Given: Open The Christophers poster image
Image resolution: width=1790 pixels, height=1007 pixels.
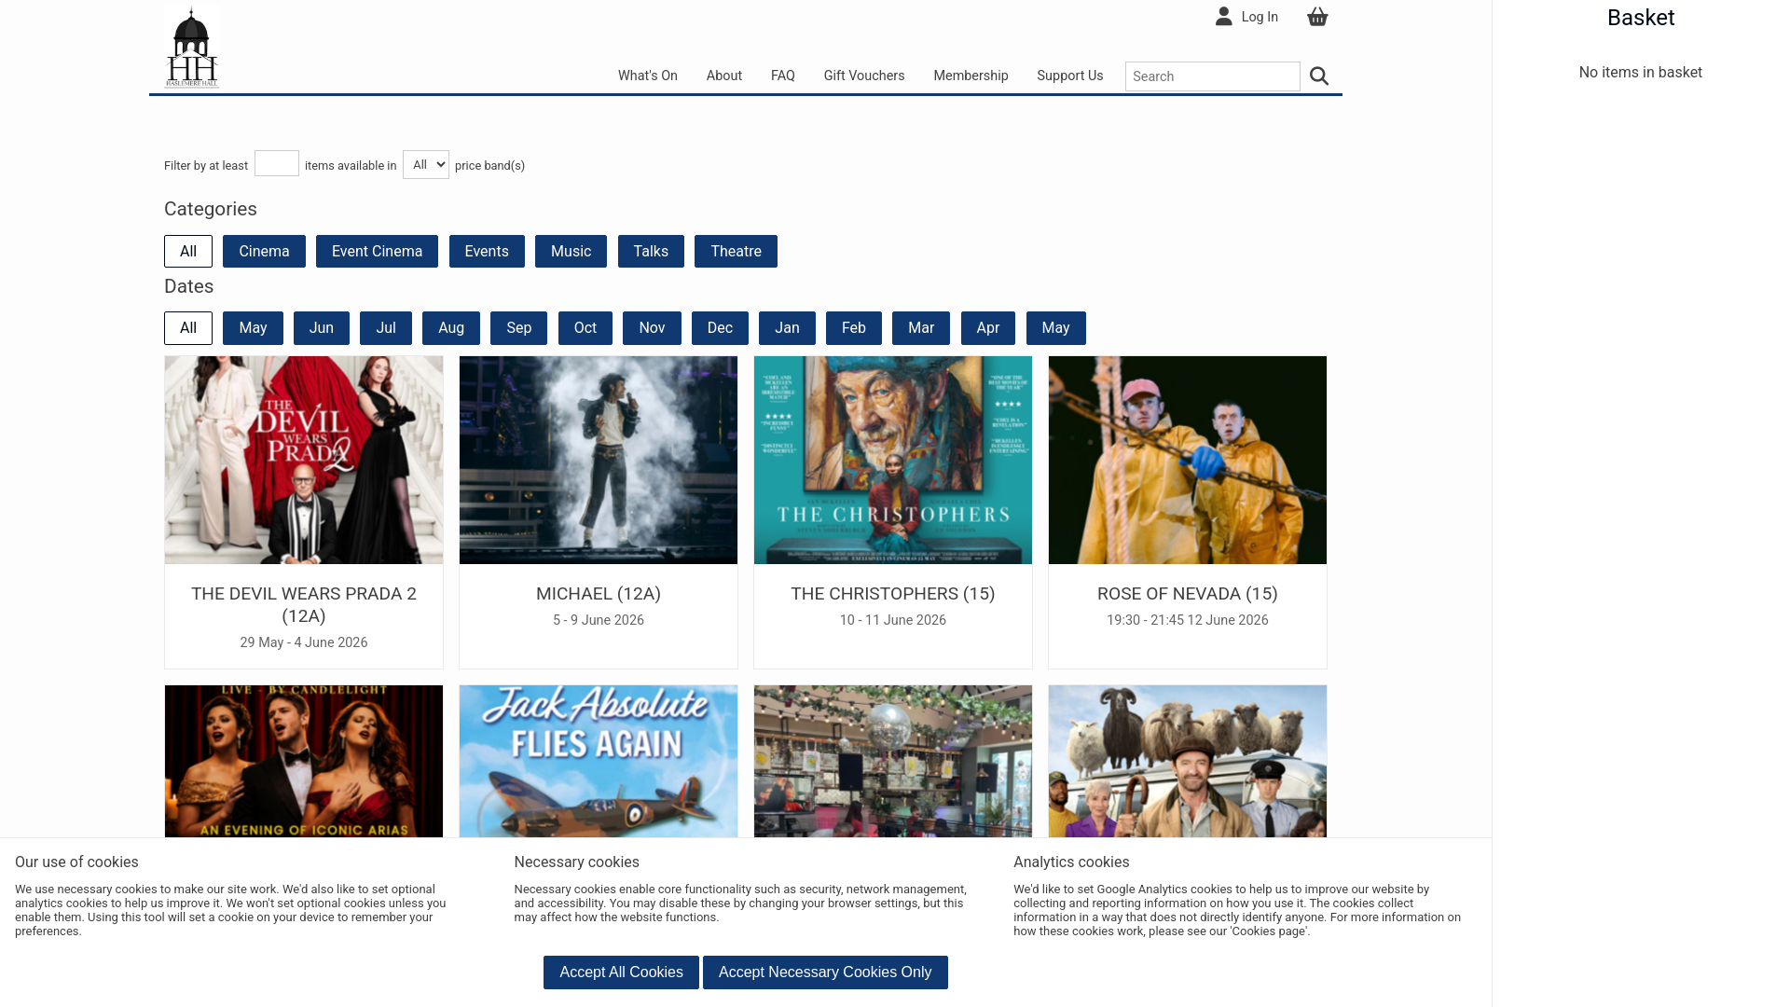Looking at the screenshot, I should click(893, 460).
